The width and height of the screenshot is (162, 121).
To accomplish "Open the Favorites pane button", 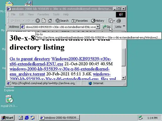I will [x=80, y=21].
